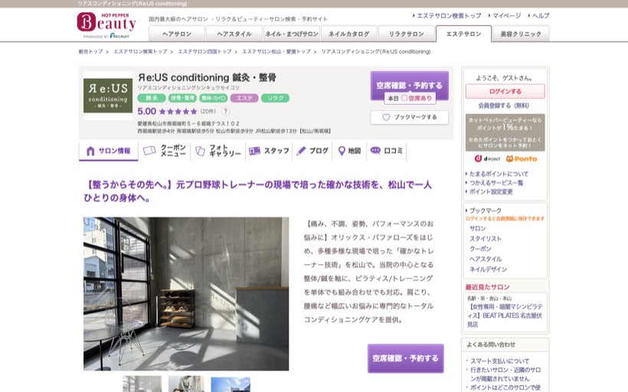
Task: Open 会員登録する (無料) link
Action: 503,106
